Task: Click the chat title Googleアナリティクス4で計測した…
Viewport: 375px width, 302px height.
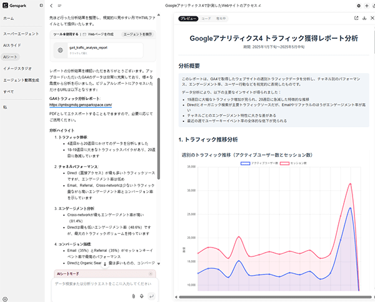Action: [x=211, y=6]
